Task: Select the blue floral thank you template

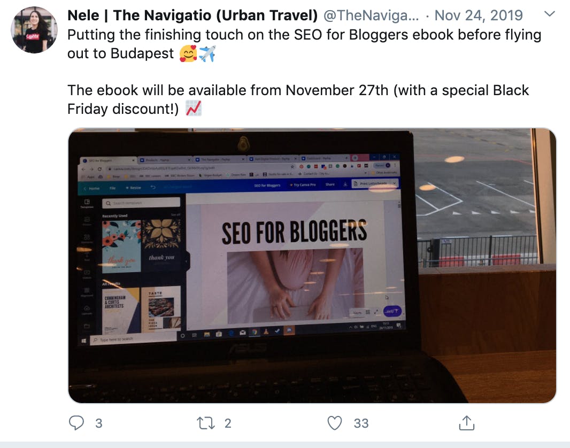Action: (x=121, y=246)
